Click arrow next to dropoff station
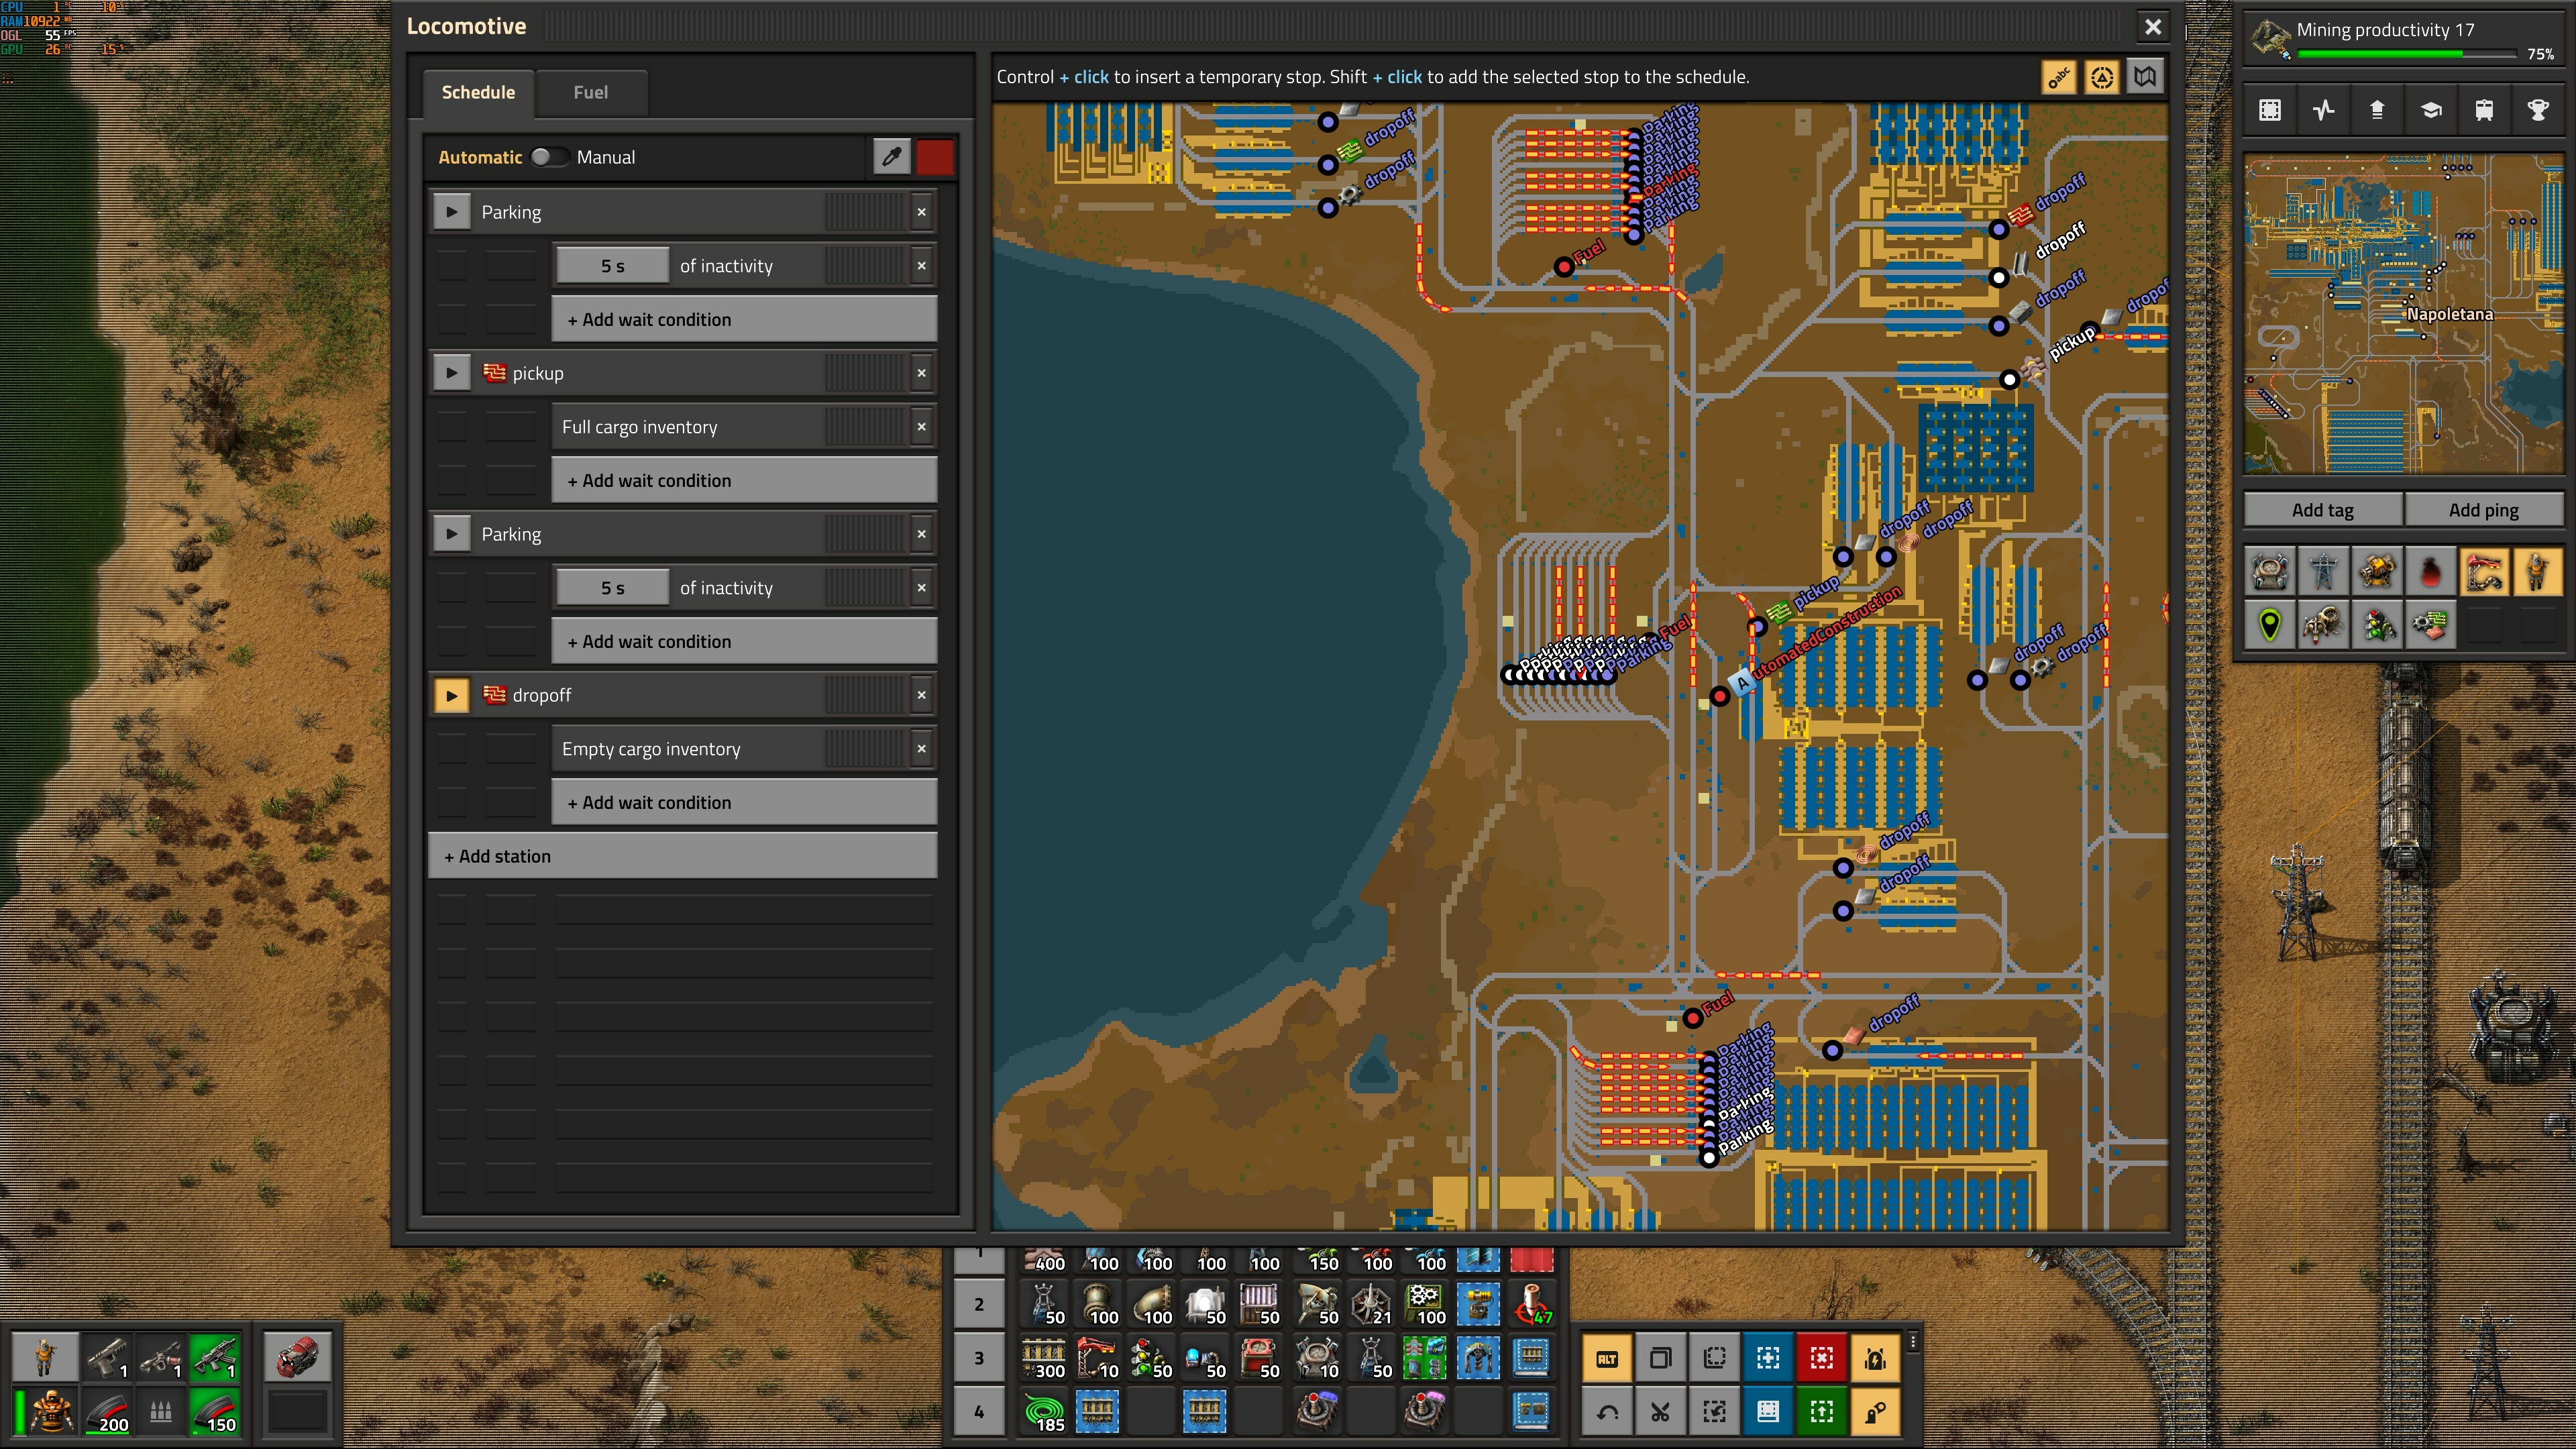Image resolution: width=2576 pixels, height=1449 pixels. coord(451,695)
